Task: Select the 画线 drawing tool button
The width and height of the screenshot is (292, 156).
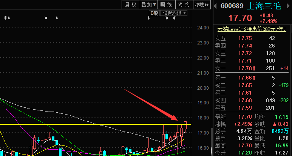Action: tap(167, 5)
